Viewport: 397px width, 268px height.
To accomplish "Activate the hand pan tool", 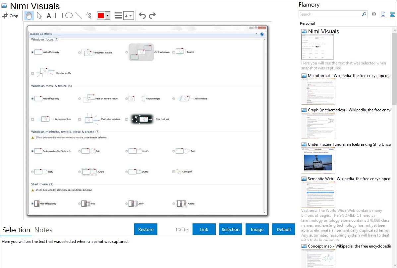I will coord(29,16).
